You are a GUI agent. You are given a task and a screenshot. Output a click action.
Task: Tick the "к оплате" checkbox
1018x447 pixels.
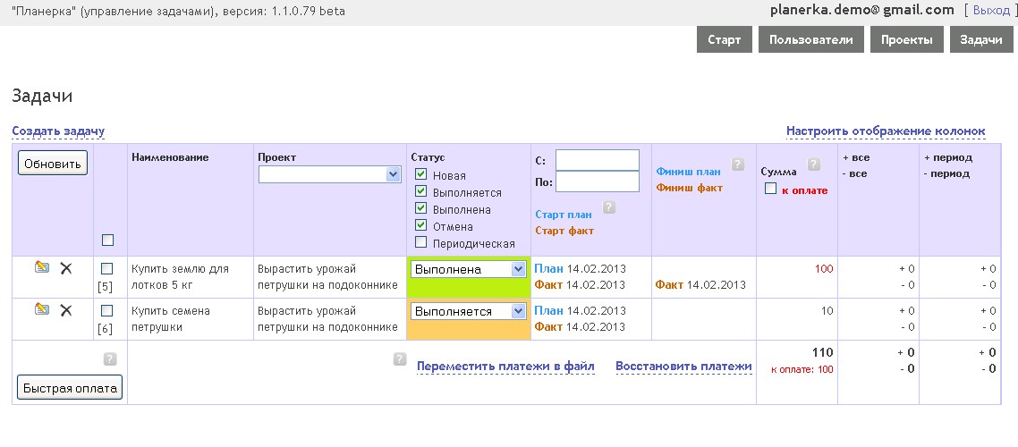tap(770, 190)
